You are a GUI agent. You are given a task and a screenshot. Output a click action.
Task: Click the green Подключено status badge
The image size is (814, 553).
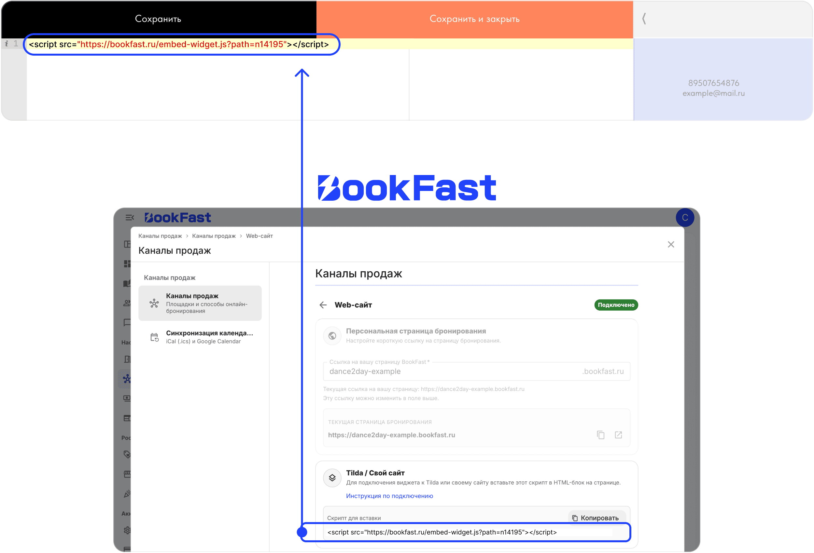click(x=616, y=305)
